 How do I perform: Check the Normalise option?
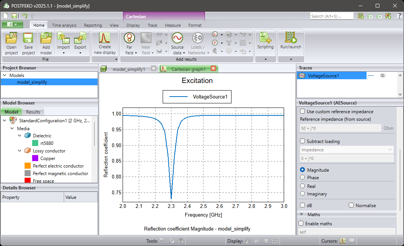351,205
